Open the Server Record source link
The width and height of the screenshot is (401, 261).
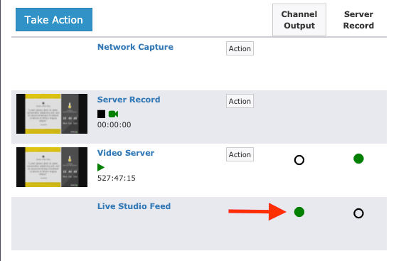[129, 100]
